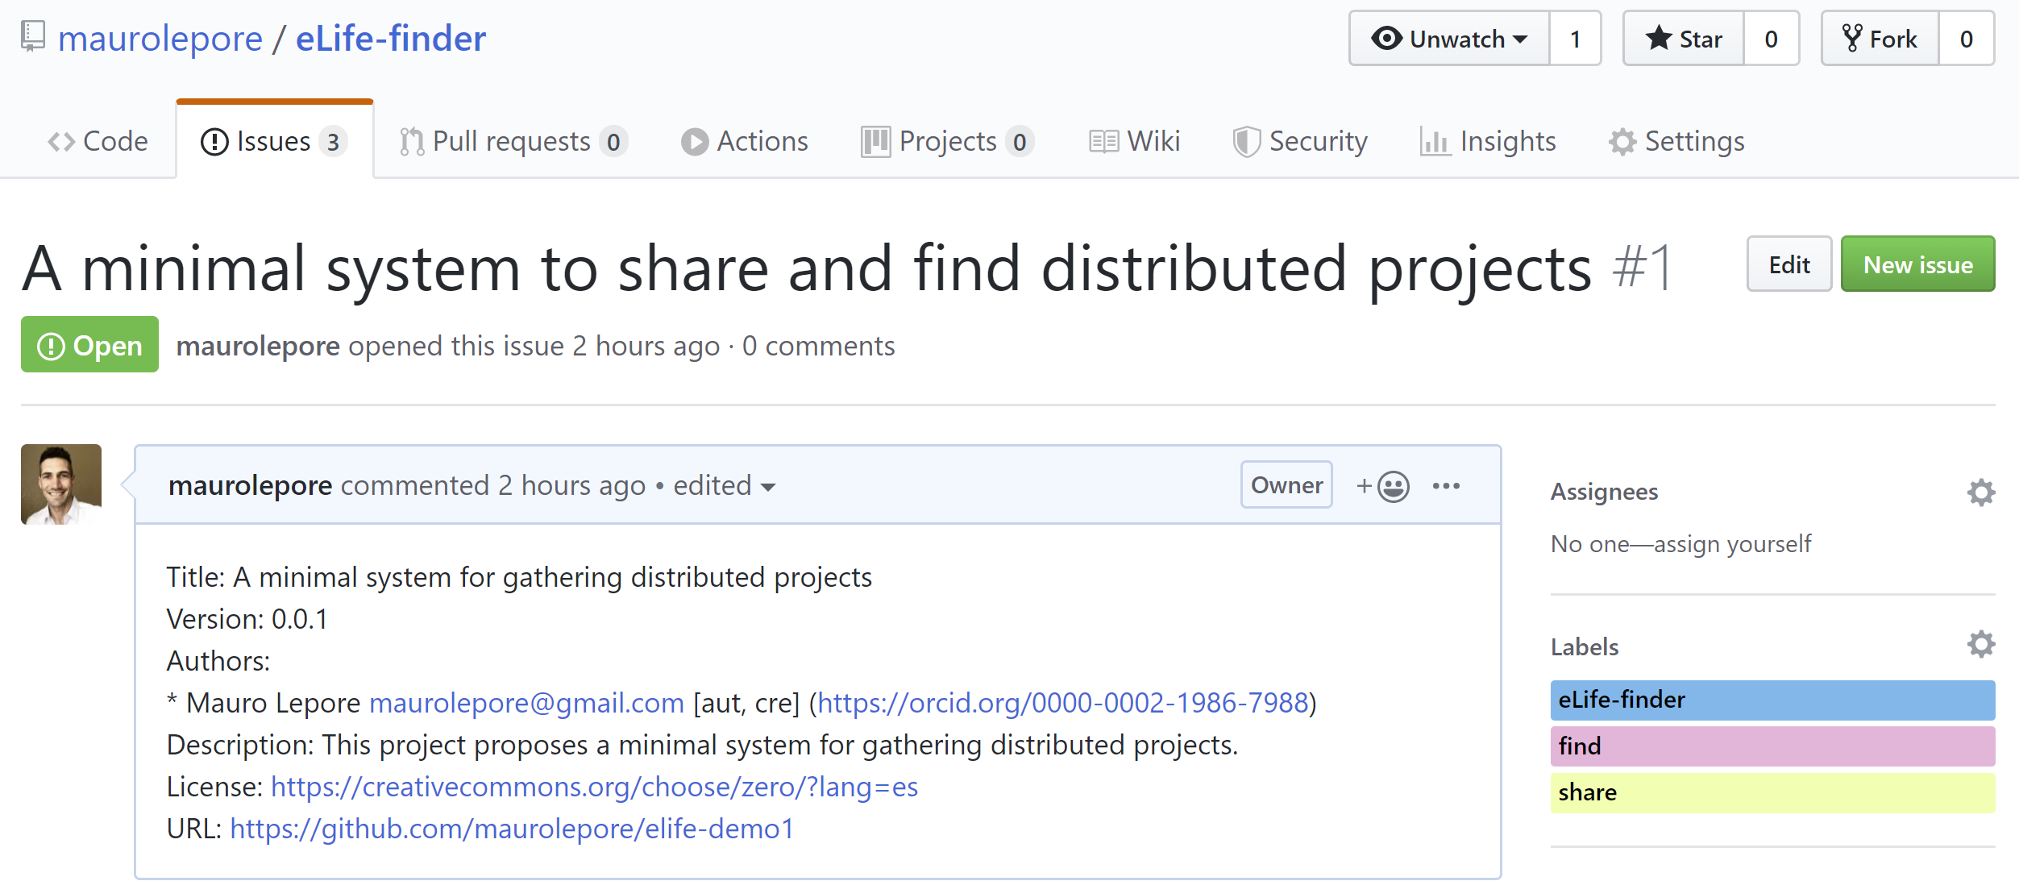Screen dimensions: 2019x881
Task: Switch to the Security tab
Action: click(1300, 141)
